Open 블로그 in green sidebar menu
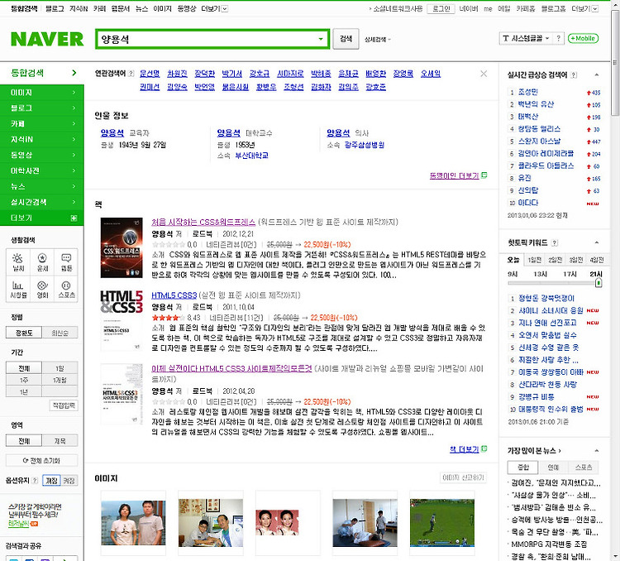The width and height of the screenshot is (620, 561). click(x=42, y=108)
